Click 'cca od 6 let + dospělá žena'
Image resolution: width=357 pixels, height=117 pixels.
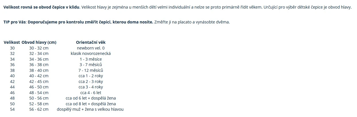click(x=91, y=98)
